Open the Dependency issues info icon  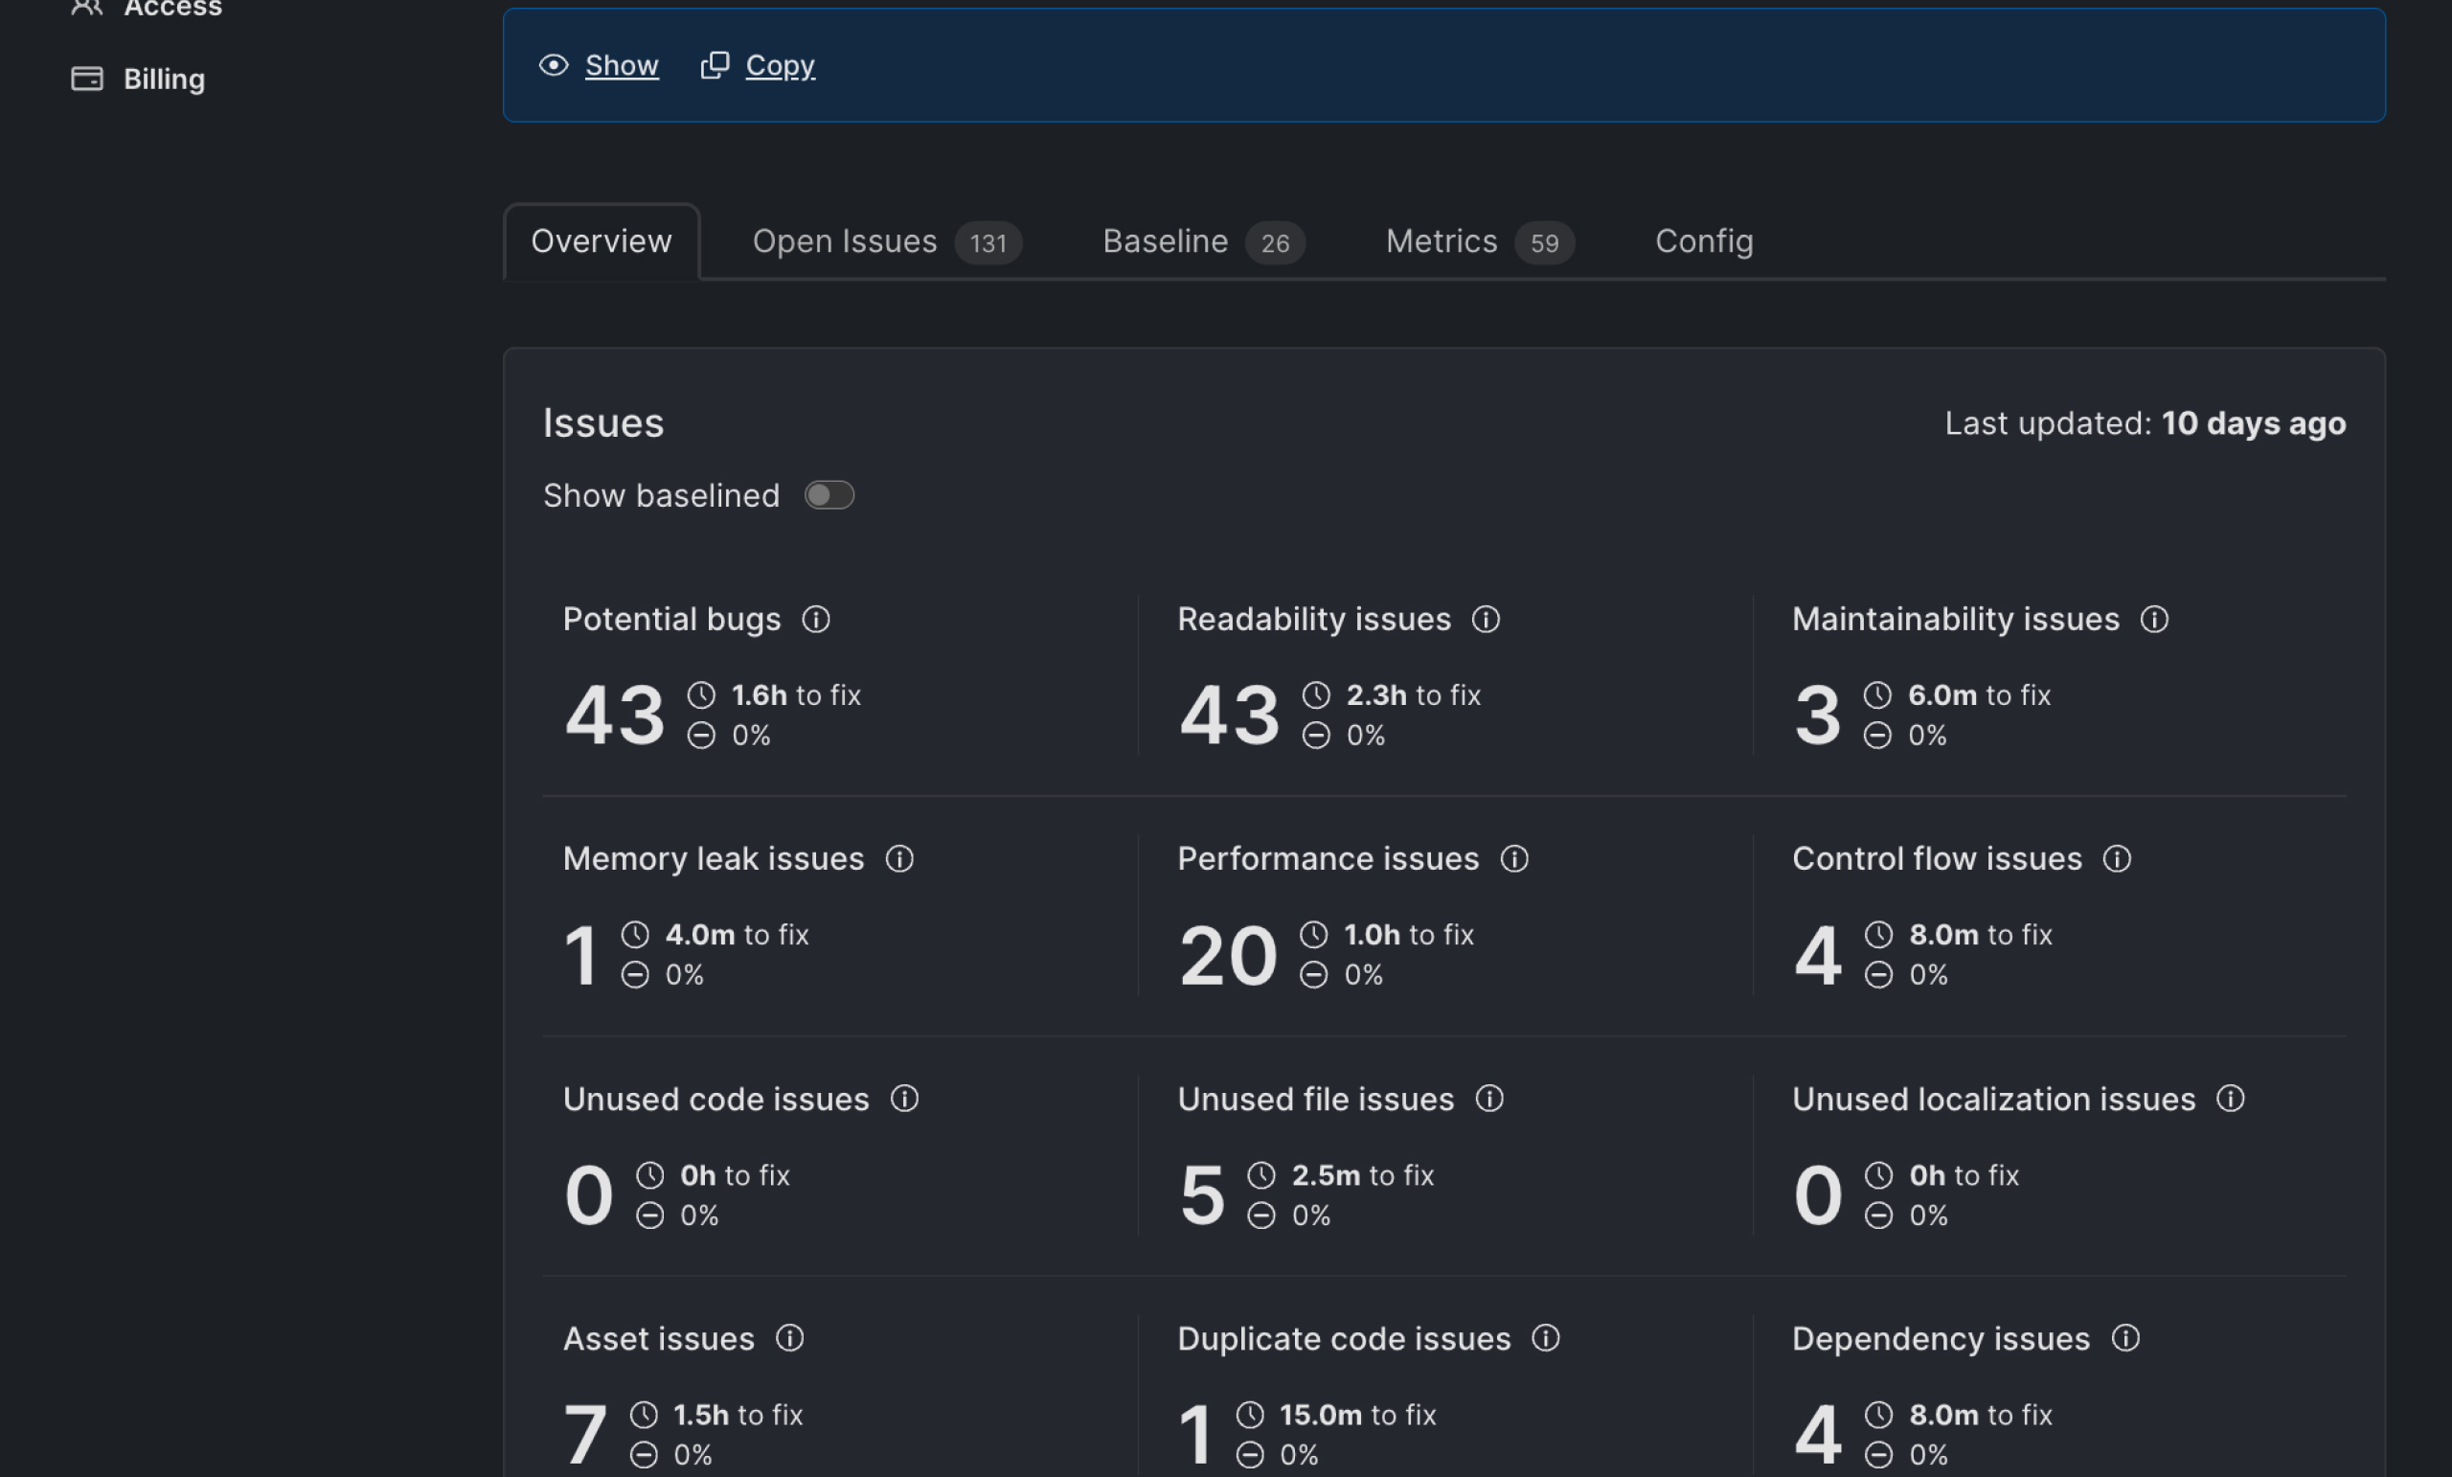tap(2125, 1338)
